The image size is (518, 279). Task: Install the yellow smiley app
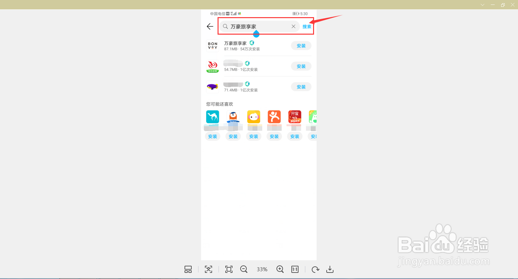tap(254, 137)
